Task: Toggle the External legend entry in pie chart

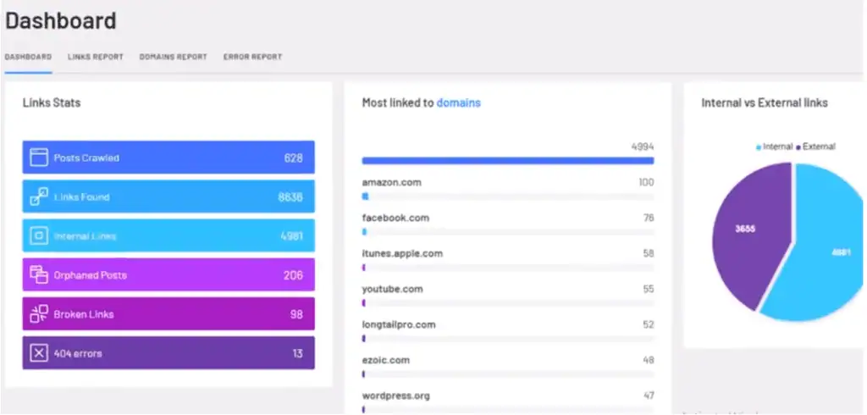Action: click(x=815, y=147)
